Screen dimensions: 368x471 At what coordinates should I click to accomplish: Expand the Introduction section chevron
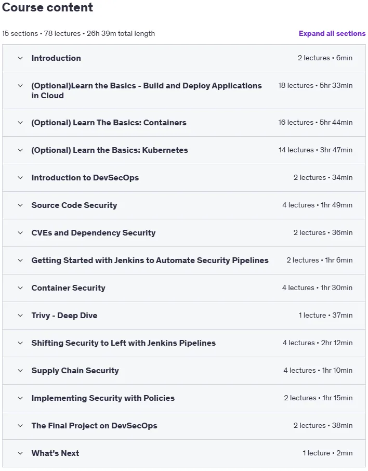click(20, 58)
